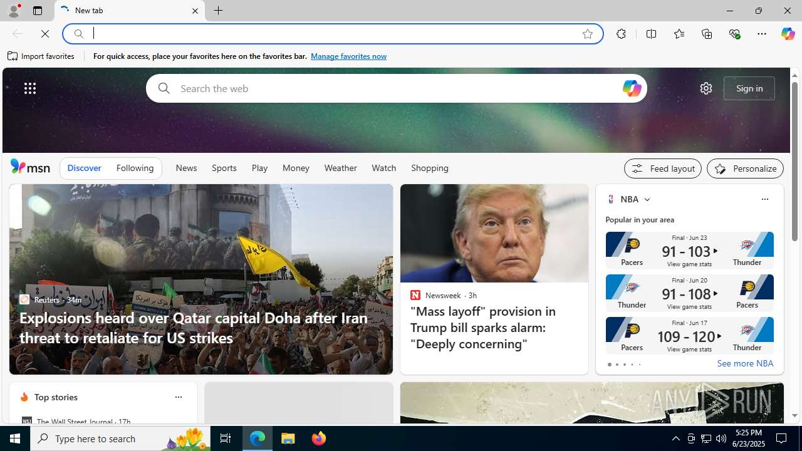Open the MSN page settings gear
Image resolution: width=802 pixels, height=451 pixels.
click(706, 88)
